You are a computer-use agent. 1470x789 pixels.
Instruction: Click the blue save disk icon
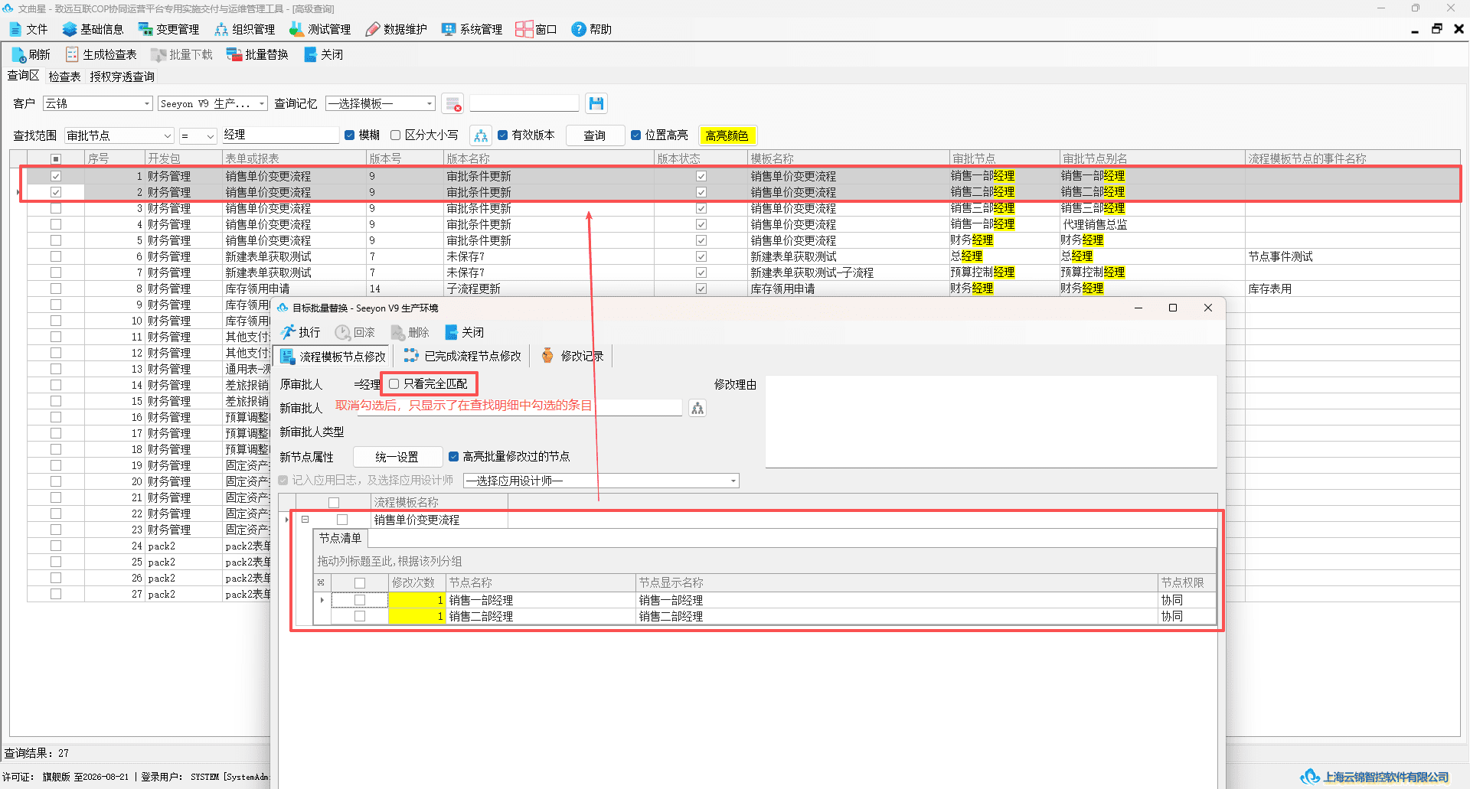[596, 103]
